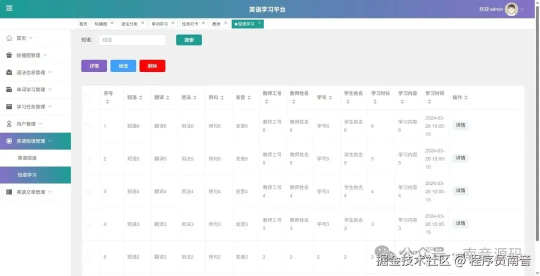
Task: Sort table by 学习时间 column arrows
Action: coord(429,102)
